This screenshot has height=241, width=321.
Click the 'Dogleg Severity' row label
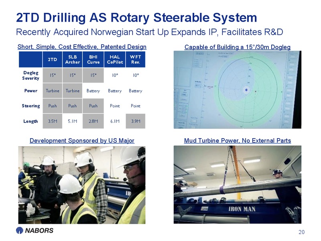pyautogui.click(x=31, y=76)
